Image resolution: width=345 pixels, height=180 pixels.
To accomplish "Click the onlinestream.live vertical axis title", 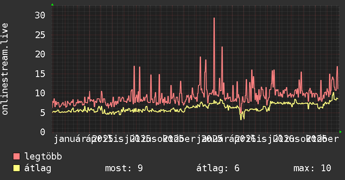I will 5,69.
